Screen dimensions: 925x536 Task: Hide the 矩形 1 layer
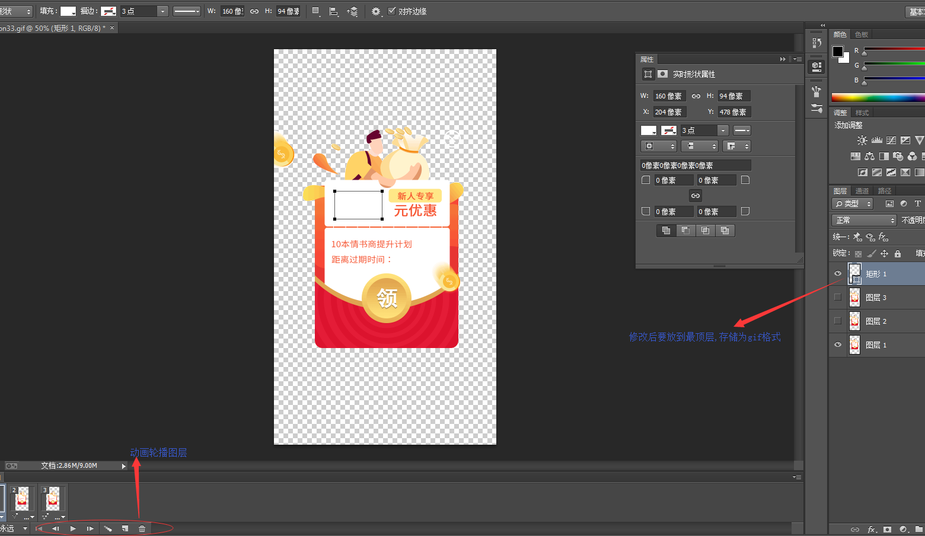(838, 273)
